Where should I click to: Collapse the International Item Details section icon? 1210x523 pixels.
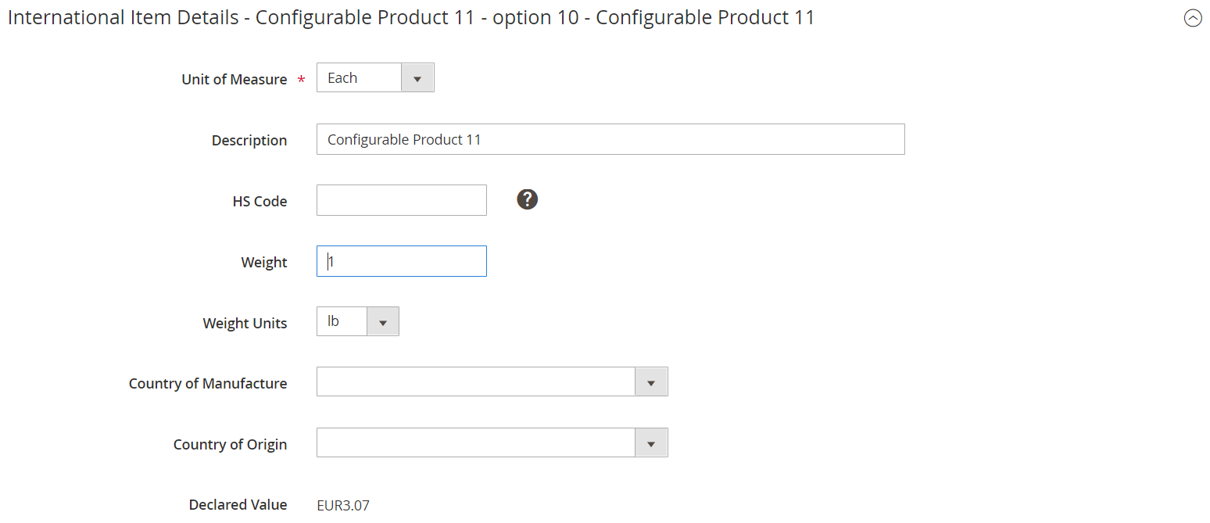click(1193, 18)
